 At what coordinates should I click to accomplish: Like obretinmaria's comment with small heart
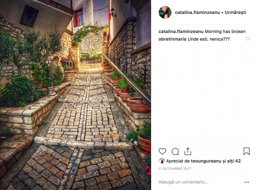tap(248, 39)
